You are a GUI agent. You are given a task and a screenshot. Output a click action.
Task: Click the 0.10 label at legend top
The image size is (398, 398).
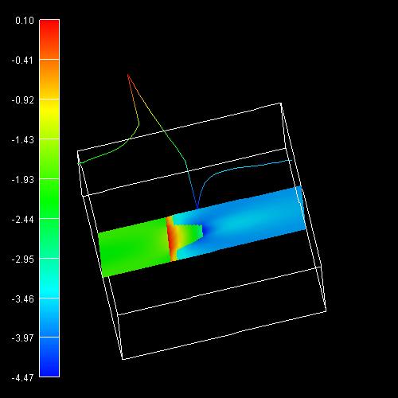pyautogui.click(x=25, y=21)
